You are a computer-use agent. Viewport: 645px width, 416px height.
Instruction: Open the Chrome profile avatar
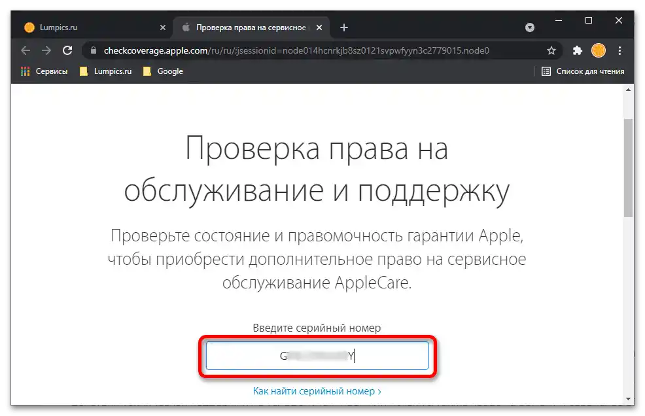598,50
